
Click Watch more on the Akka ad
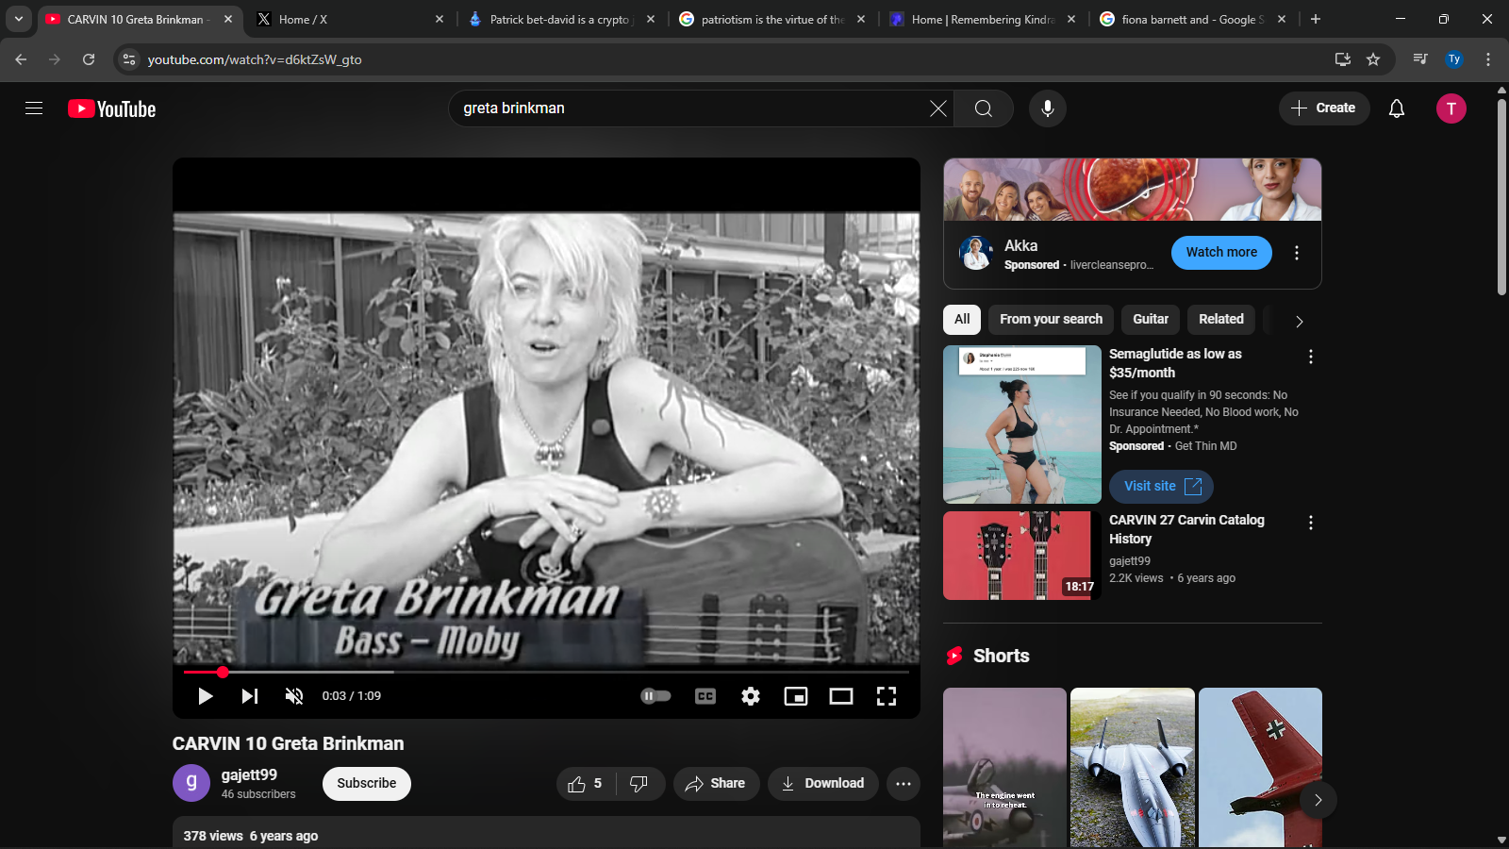(1221, 253)
